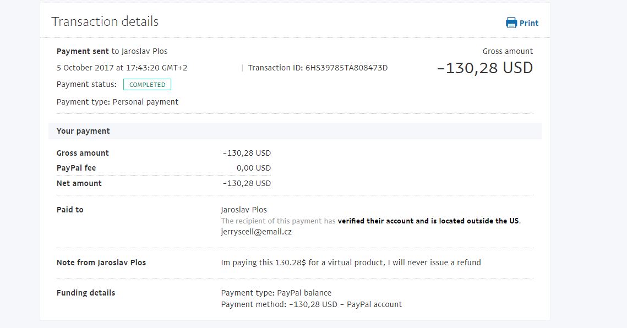Image resolution: width=627 pixels, height=328 pixels.
Task: Click the PayPal fee 0,00 USD value
Action: click(x=254, y=168)
